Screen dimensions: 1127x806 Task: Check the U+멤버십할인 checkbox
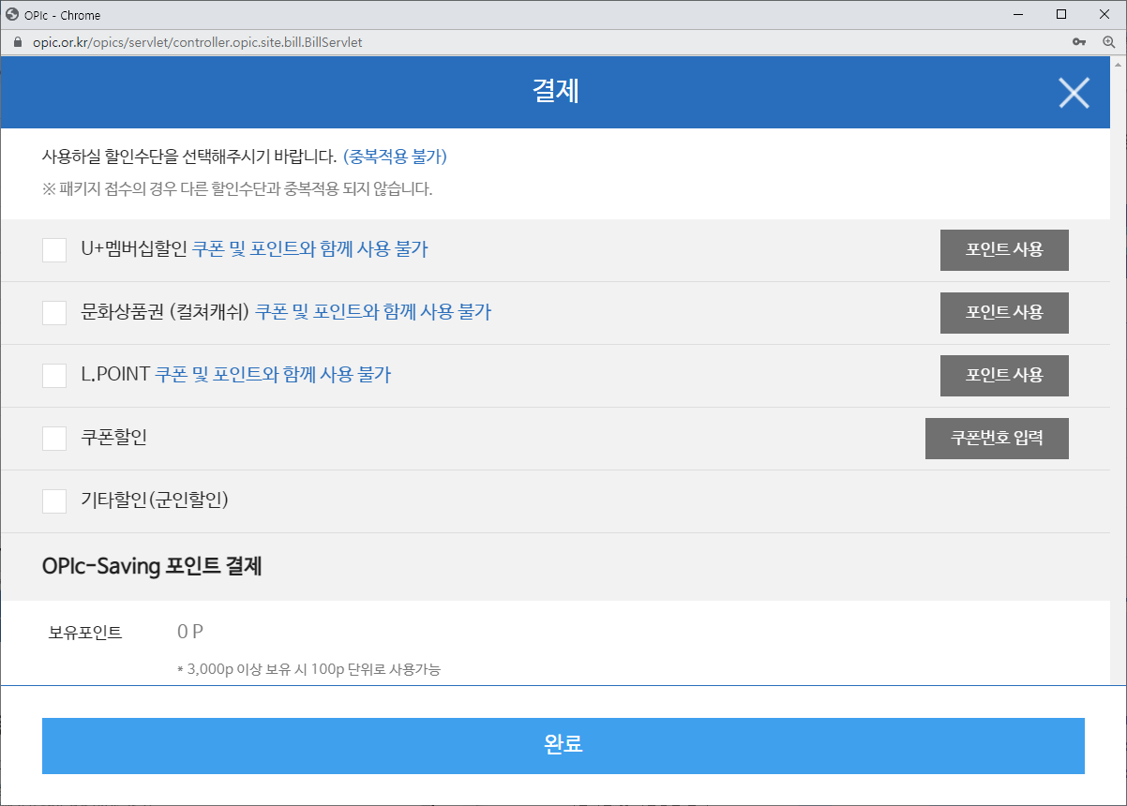pyautogui.click(x=54, y=250)
